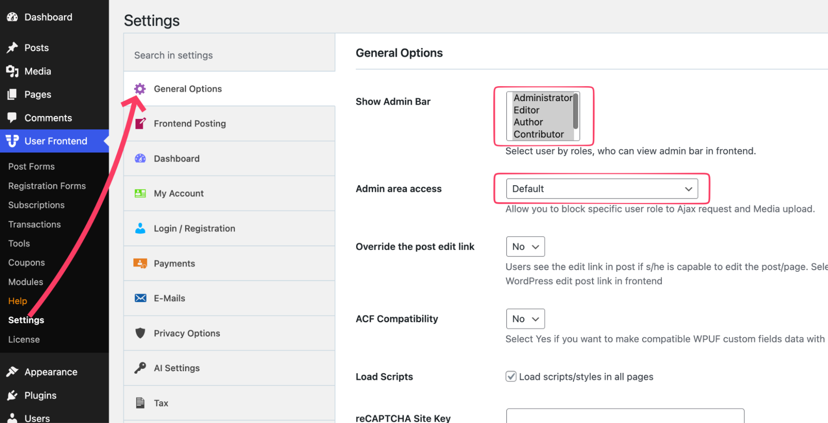The width and height of the screenshot is (828, 423).
Task: Open the Payments settings tab
Action: [x=229, y=263]
